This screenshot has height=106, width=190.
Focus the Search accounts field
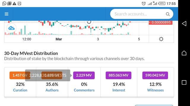[x=142, y=14]
